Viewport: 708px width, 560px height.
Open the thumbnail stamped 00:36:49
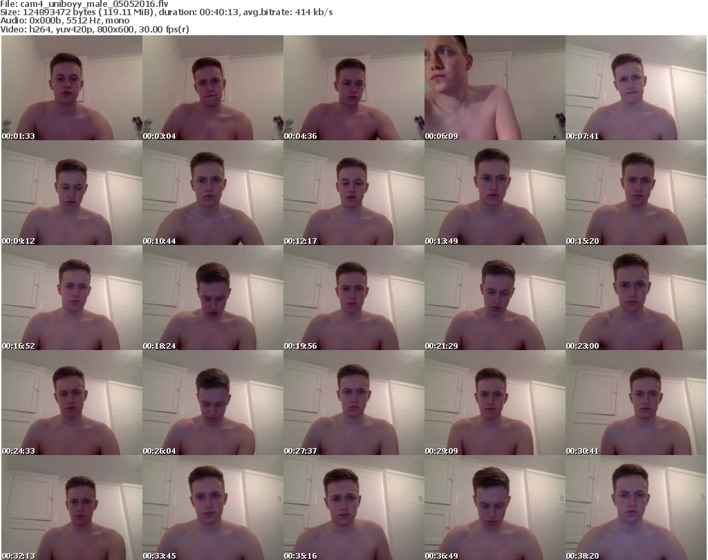[x=495, y=508]
